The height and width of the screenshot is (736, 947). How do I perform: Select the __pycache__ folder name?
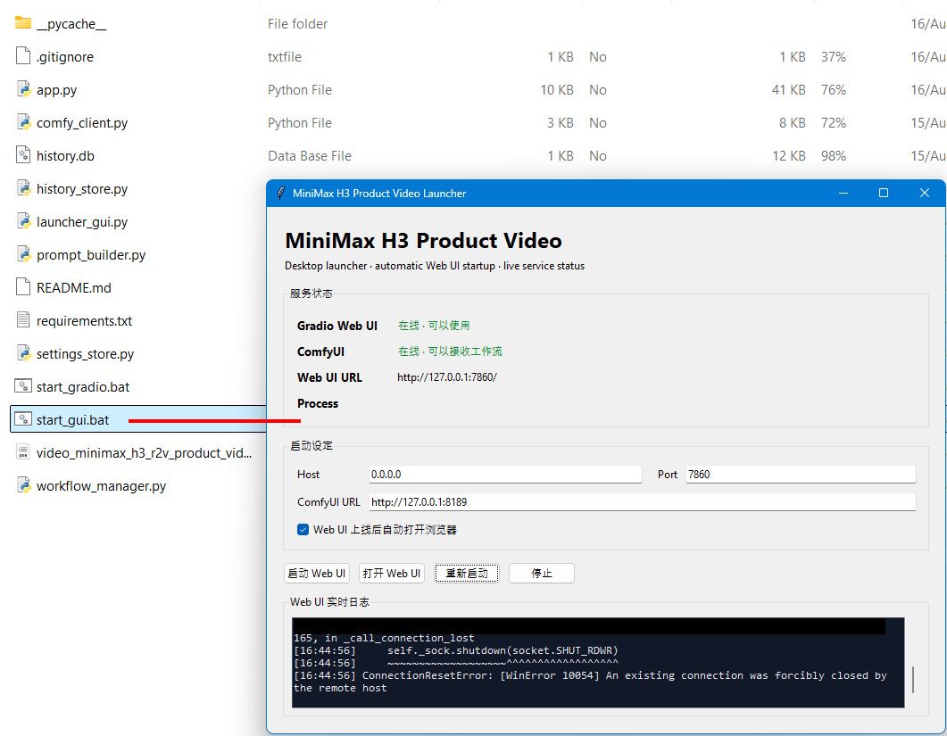coord(71,23)
